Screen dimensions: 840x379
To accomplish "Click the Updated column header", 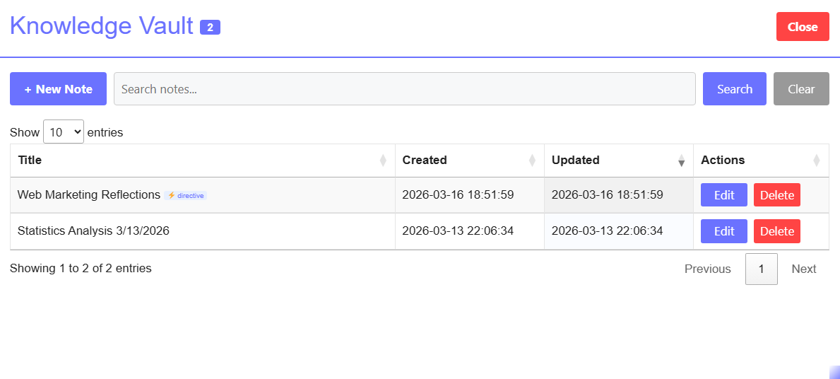I will (575, 160).
